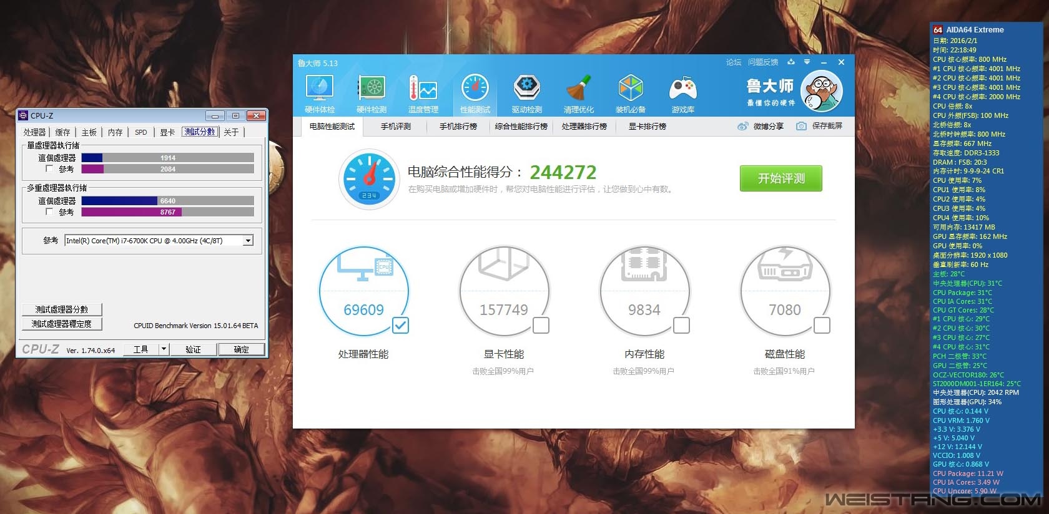Viewport: 1049px width, 514px height.
Task: Open 驱动检测 driver detection icon
Action: 526,89
